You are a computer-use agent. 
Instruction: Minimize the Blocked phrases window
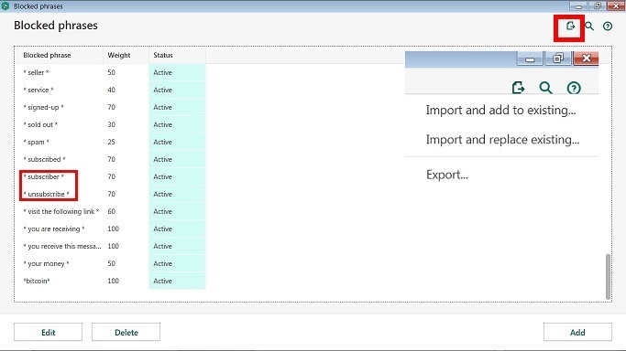coord(578,6)
